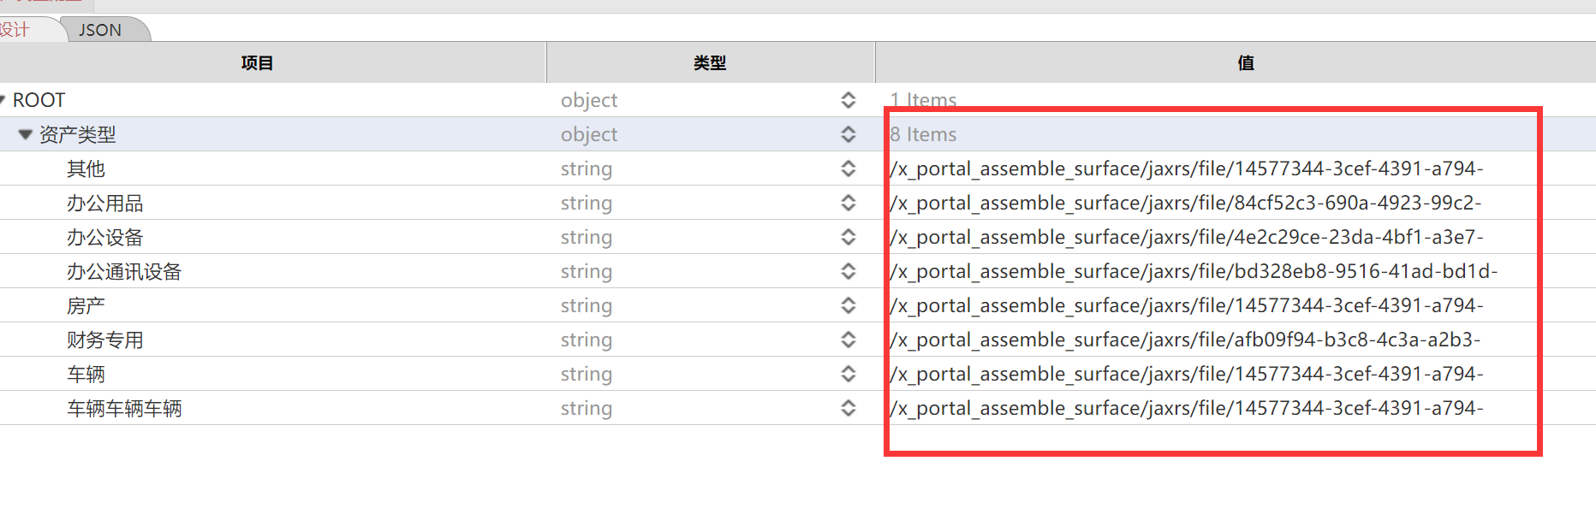Screen dimensions: 1596x520
Task: Click the value field of 财务专用
Action: pyautogui.click(x=1186, y=340)
